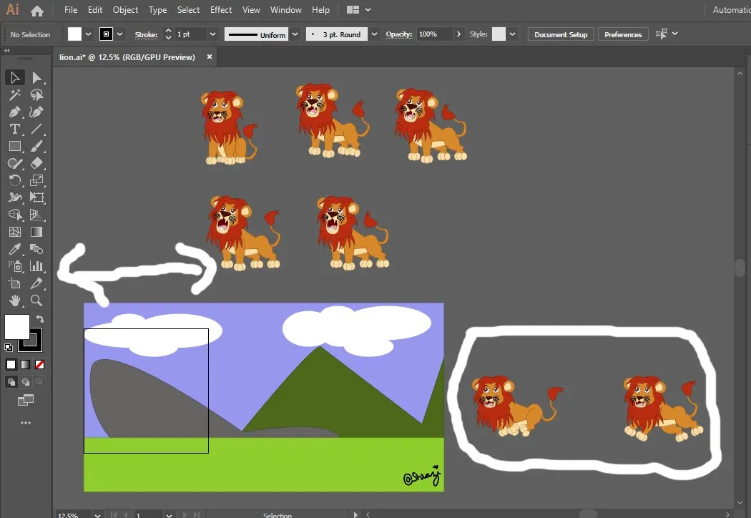Open the zoom level dropdown at bottom

pyautogui.click(x=97, y=515)
